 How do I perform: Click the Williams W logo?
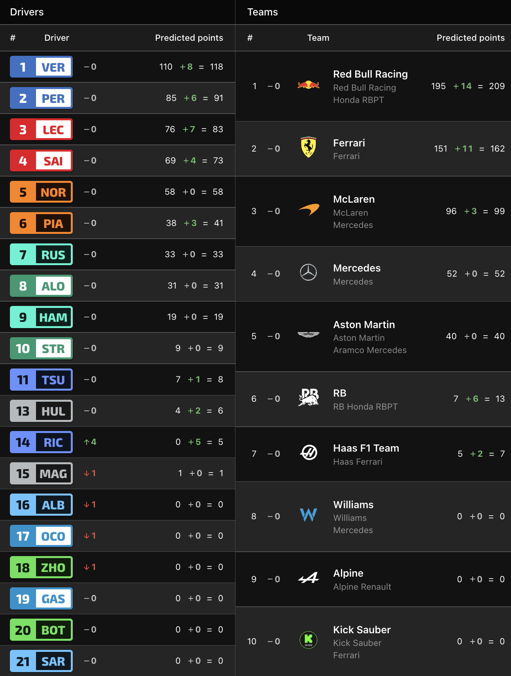308,515
